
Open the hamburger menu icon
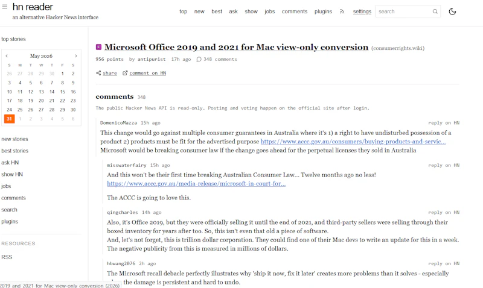(x=5, y=7)
